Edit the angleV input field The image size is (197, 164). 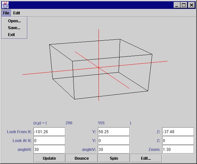pyautogui.click(x=114, y=149)
